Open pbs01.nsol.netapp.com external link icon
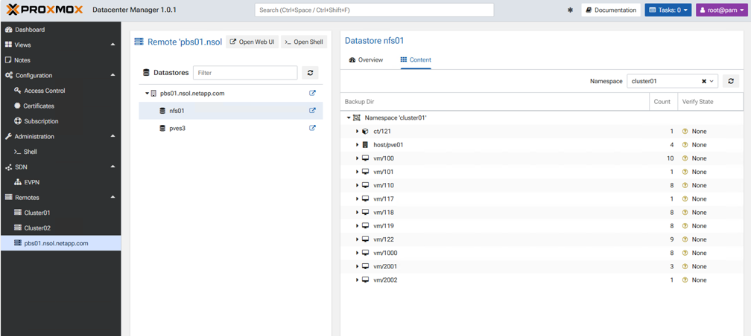Image resolution: width=751 pixels, height=336 pixels. [312, 94]
